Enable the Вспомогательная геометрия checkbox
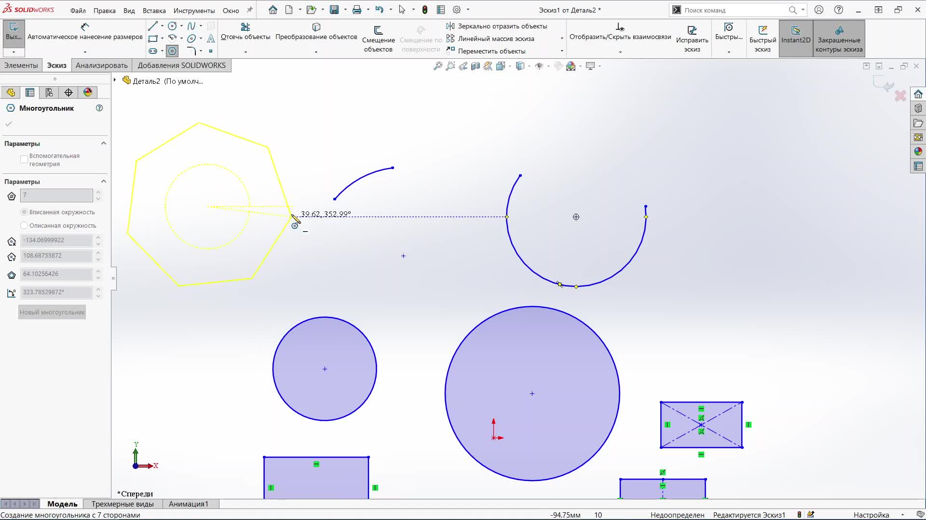 [24, 159]
